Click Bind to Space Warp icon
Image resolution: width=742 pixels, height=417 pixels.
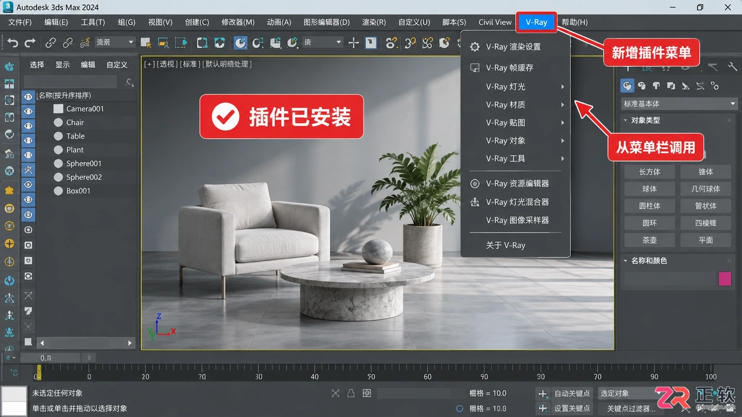[x=85, y=42]
